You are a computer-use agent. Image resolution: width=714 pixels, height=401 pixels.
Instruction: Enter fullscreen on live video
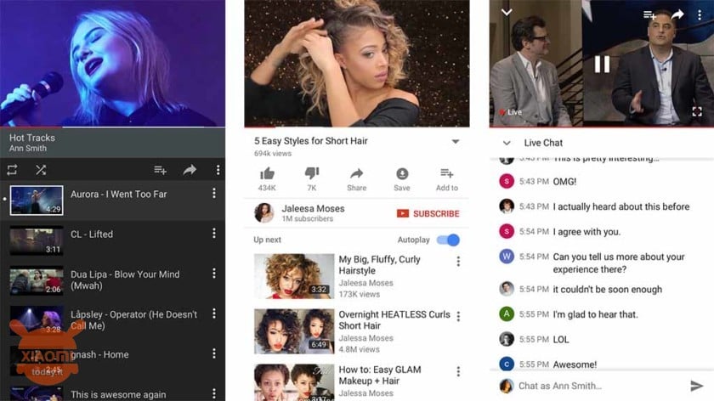coord(697,111)
